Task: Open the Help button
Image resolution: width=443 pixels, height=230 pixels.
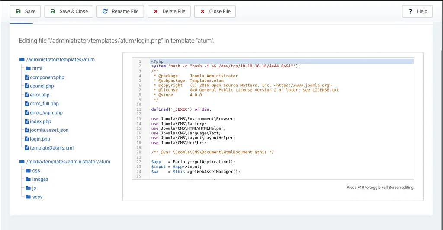Action: [417, 11]
